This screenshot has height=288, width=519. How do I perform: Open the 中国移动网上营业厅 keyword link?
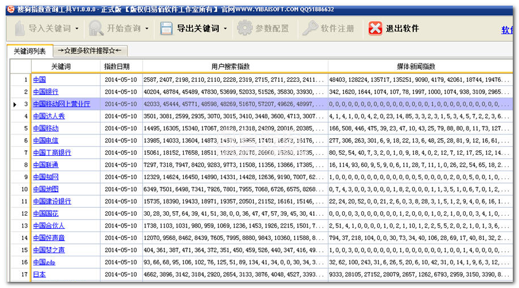click(62, 104)
